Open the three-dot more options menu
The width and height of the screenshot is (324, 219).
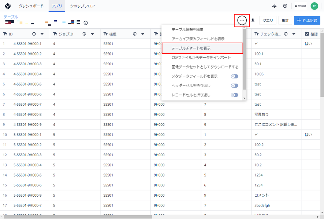tap(242, 20)
